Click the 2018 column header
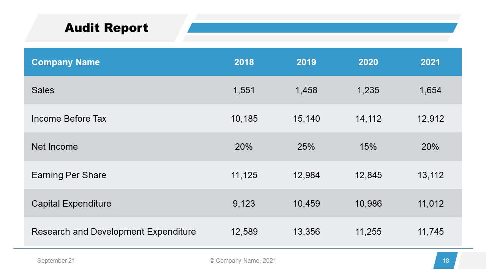The height and width of the screenshot is (273, 486). pyautogui.click(x=244, y=62)
